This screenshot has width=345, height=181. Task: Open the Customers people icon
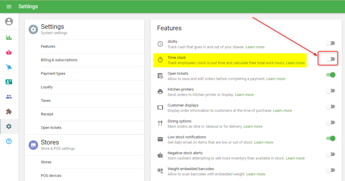(9, 97)
